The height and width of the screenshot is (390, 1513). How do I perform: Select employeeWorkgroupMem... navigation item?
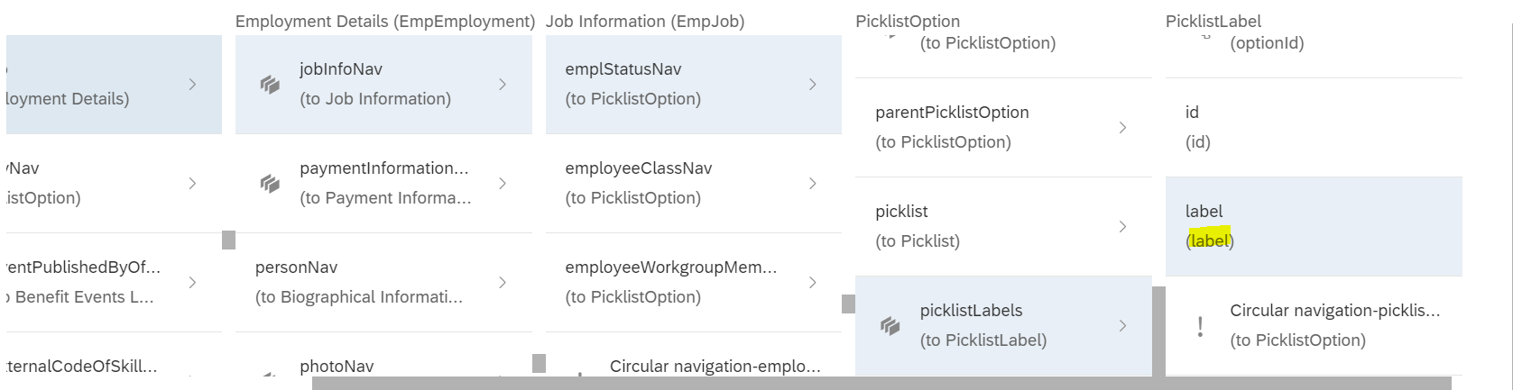coord(694,282)
